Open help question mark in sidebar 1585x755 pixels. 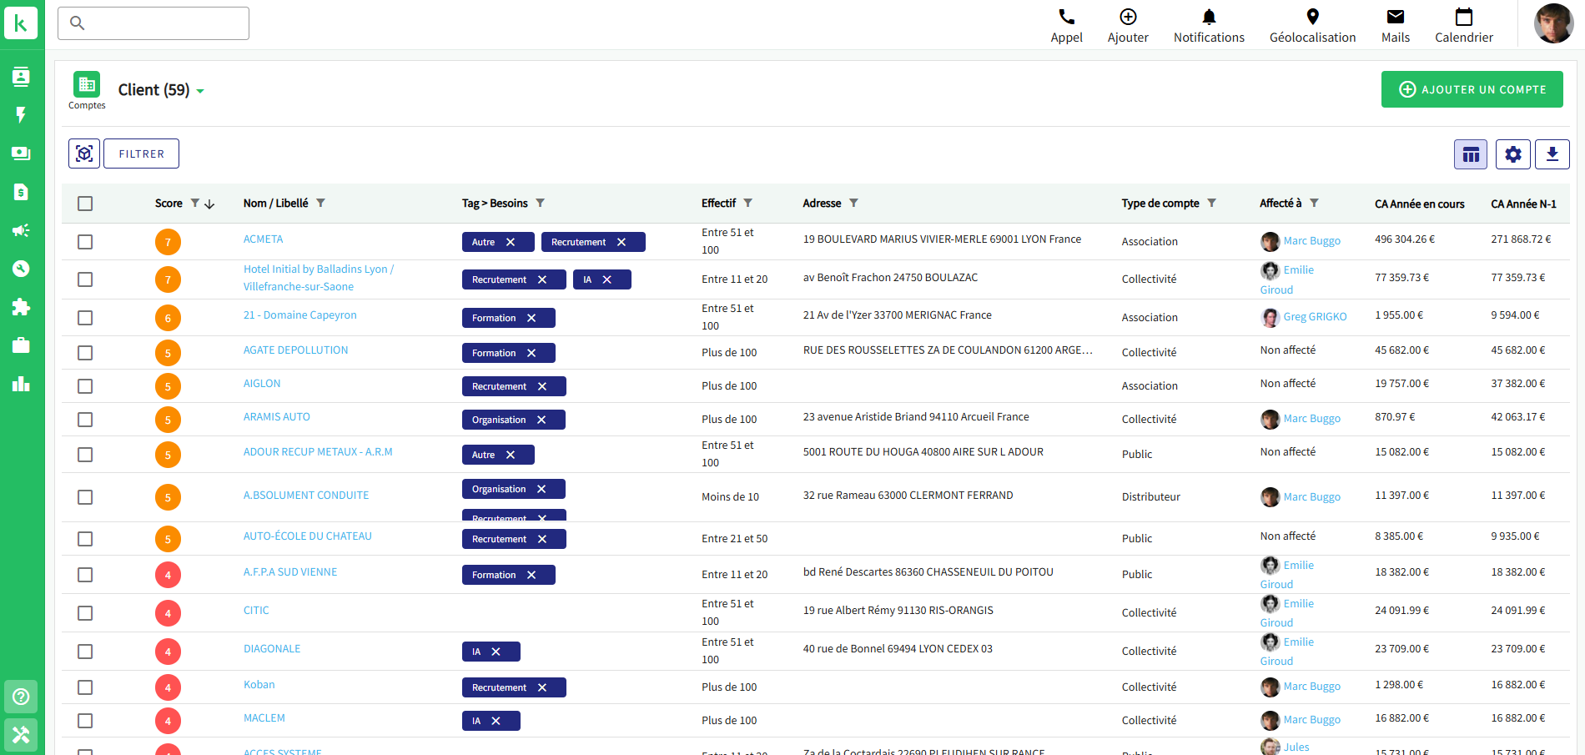click(x=21, y=697)
